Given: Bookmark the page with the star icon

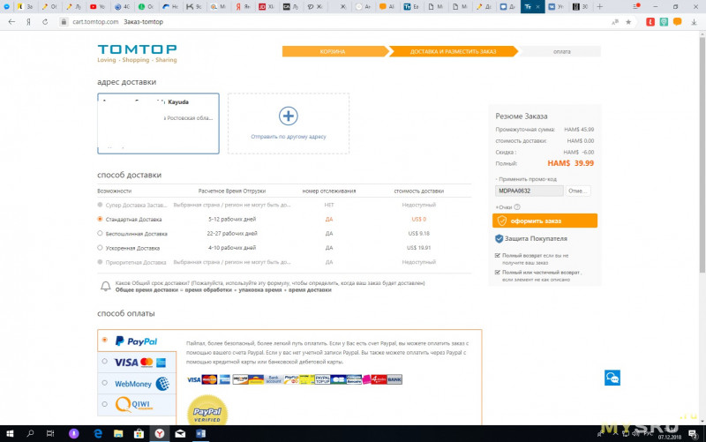Looking at the screenshot, I should tap(628, 22).
